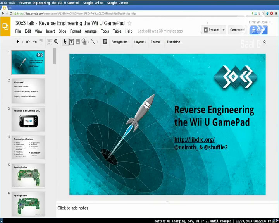Star the 30c3 talk presentation
279x223 pixels.
click(129, 23)
